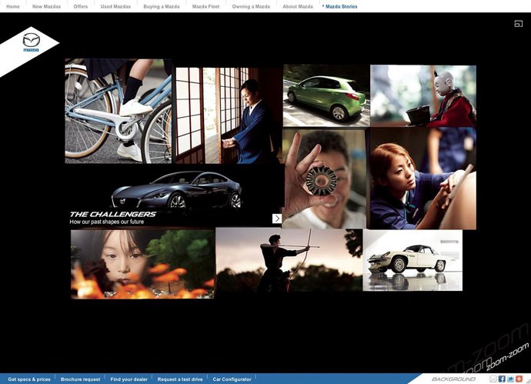
Task: Share the page on Facebook
Action: pos(502,379)
